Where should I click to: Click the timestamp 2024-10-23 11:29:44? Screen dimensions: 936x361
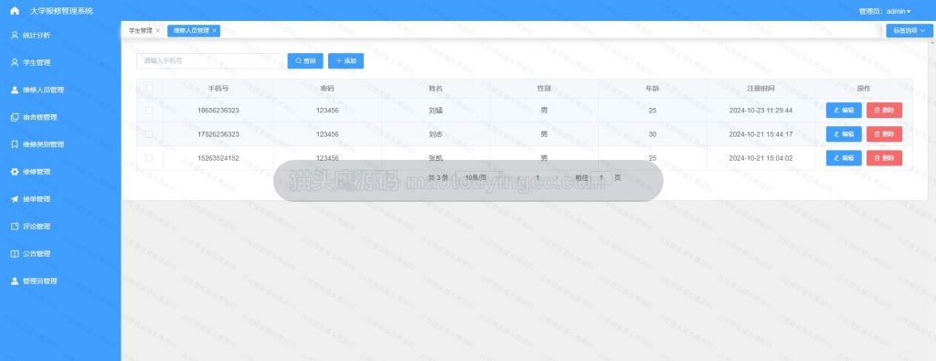coord(760,111)
